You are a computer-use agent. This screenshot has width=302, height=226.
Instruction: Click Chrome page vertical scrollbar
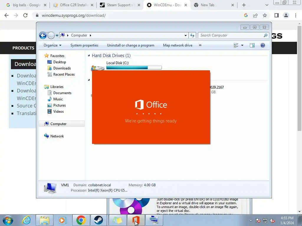click(x=300, y=79)
